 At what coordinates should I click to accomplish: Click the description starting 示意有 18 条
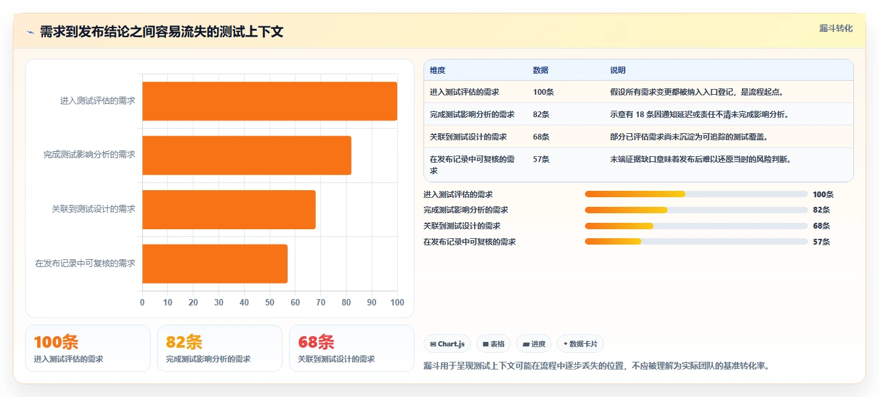click(x=699, y=115)
